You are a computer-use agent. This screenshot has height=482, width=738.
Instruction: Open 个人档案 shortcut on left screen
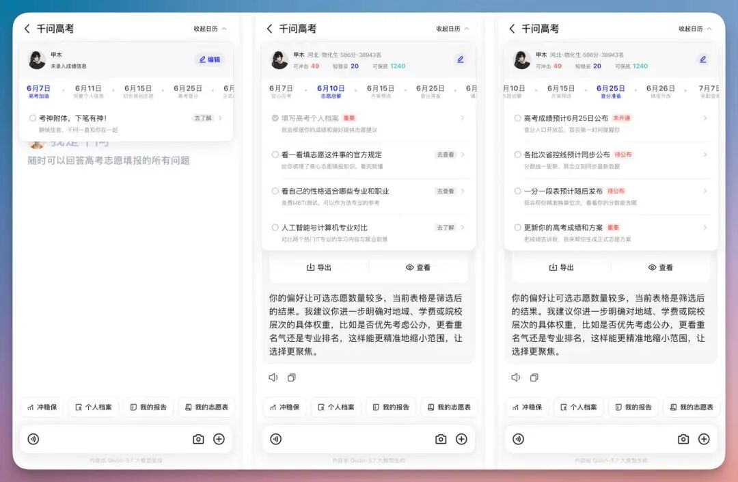click(x=94, y=407)
